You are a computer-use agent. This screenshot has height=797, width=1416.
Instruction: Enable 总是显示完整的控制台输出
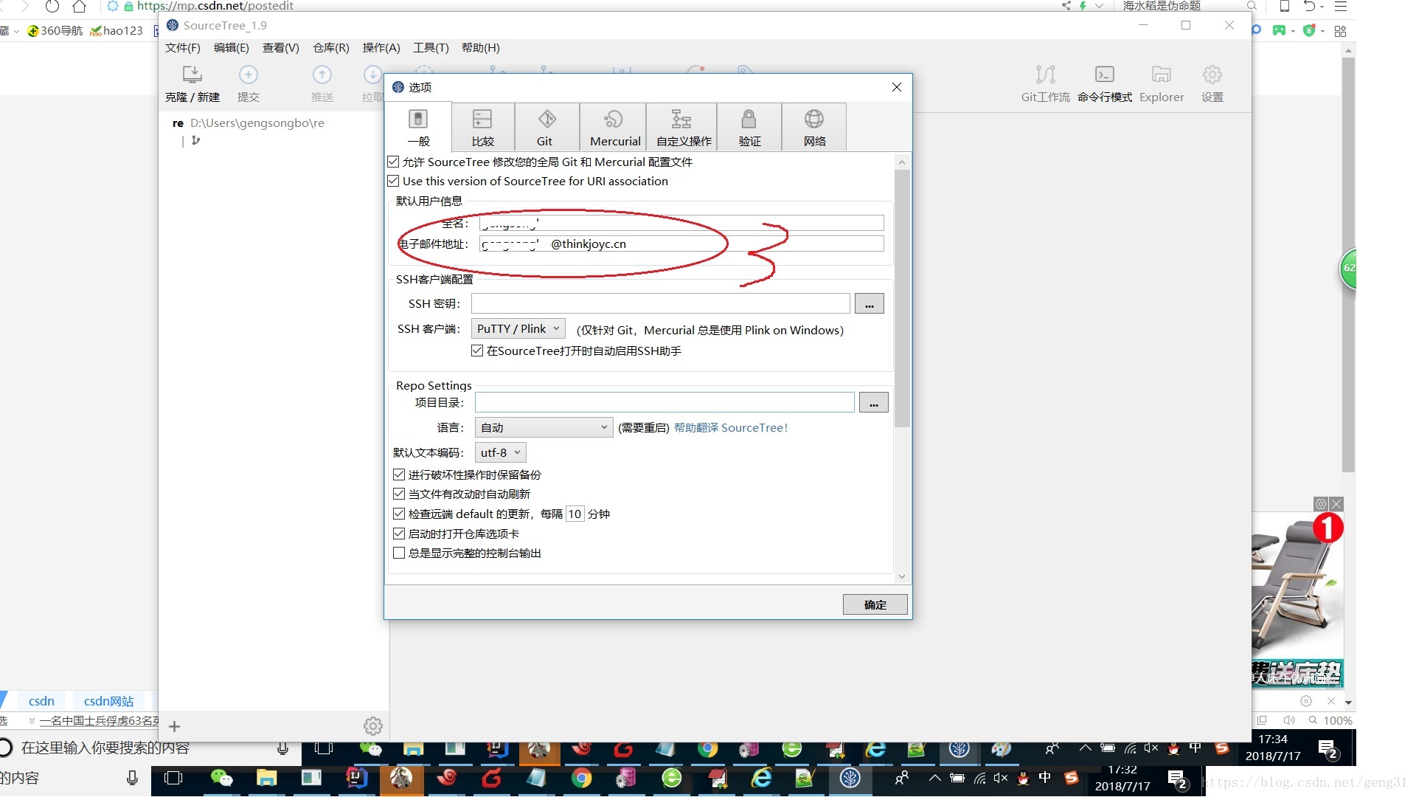click(399, 553)
